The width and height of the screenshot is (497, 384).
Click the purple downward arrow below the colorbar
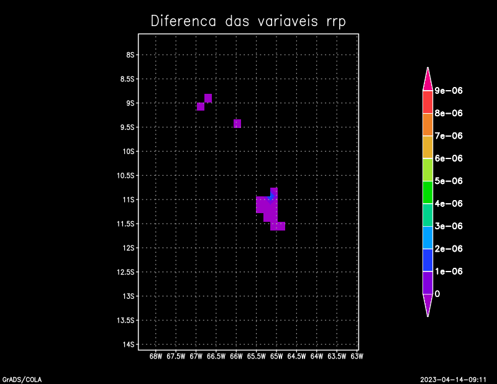[x=427, y=303]
